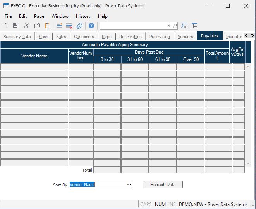Image resolution: width=256 pixels, height=209 pixels.
Task: Switch to the Purchasing tab
Action: 160,37
